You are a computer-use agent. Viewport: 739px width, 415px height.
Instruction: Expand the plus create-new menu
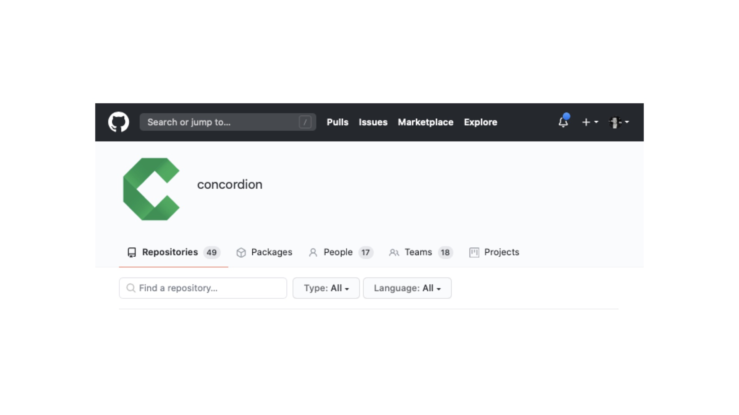tap(590, 122)
